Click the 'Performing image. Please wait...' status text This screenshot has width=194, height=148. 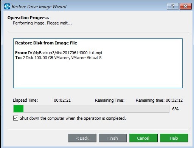click(x=42, y=23)
